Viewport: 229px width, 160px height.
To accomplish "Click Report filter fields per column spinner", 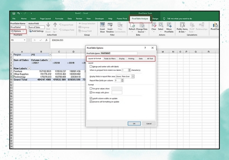I will pos(123,80).
